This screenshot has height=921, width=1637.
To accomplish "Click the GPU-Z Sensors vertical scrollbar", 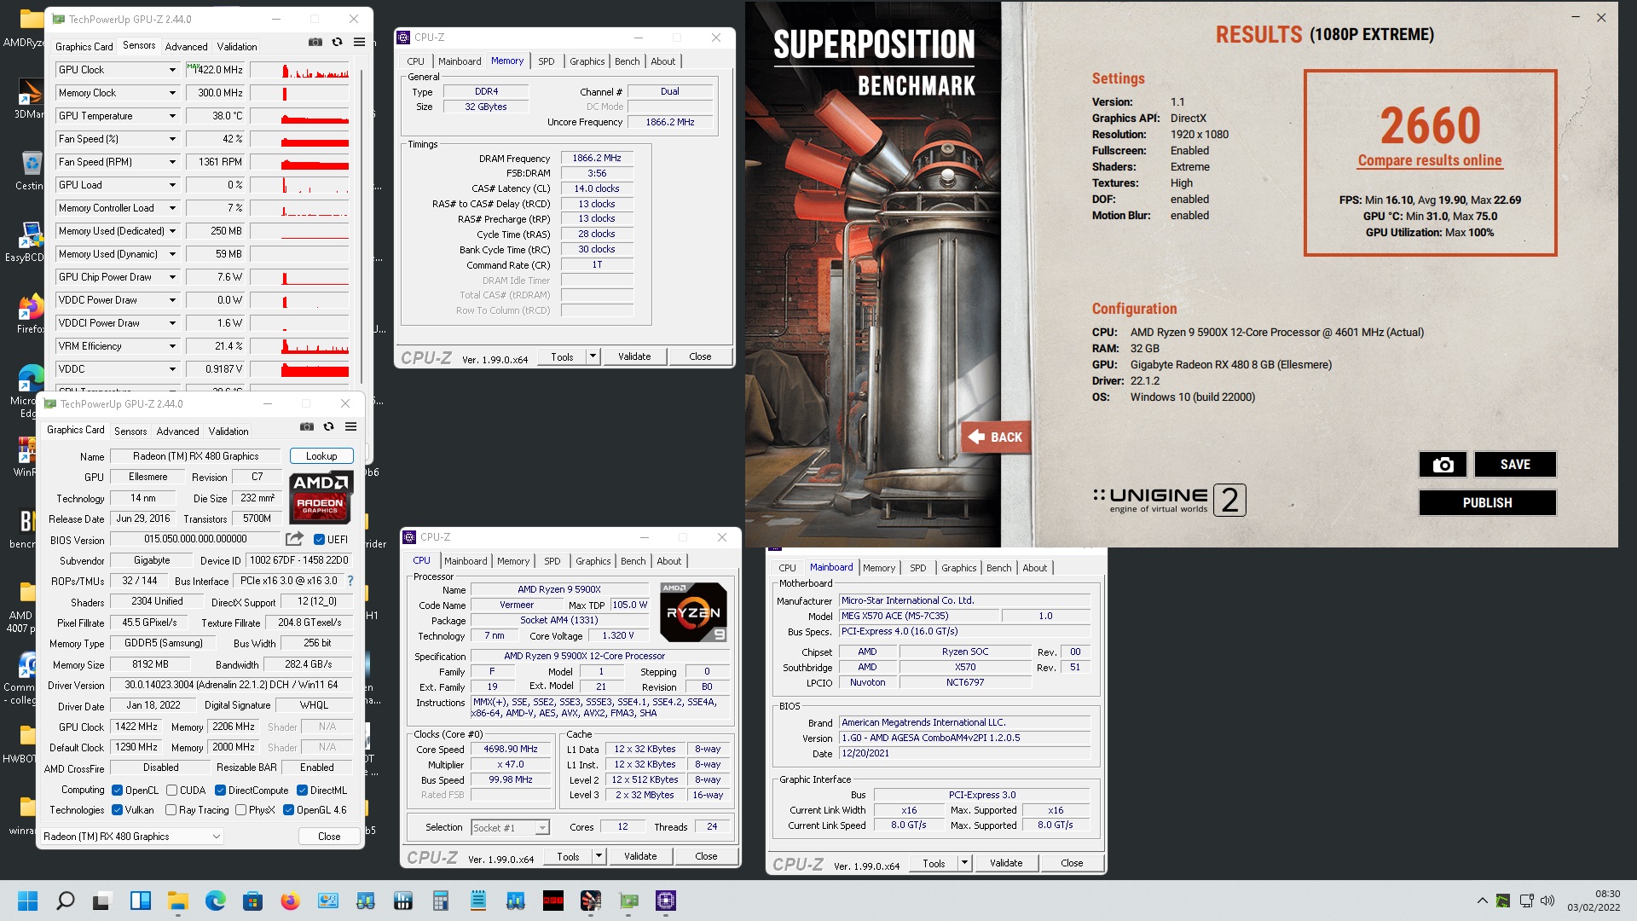I will pyautogui.click(x=362, y=225).
